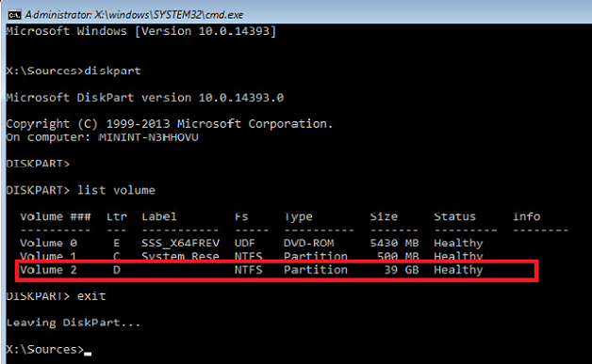Click the 'Microsoft DiskPart version 10.0.14393.0' line

(145, 98)
